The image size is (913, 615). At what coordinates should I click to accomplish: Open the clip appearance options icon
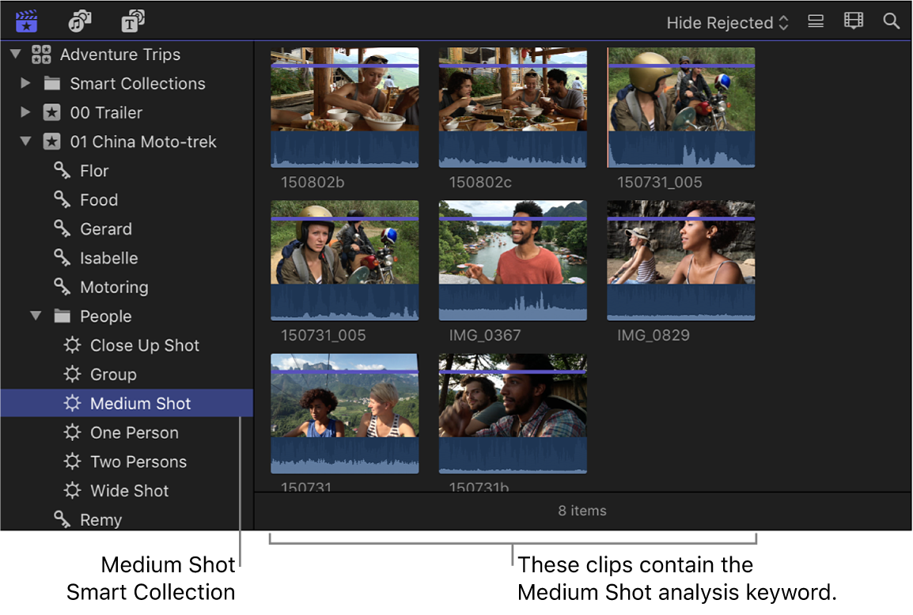[815, 21]
